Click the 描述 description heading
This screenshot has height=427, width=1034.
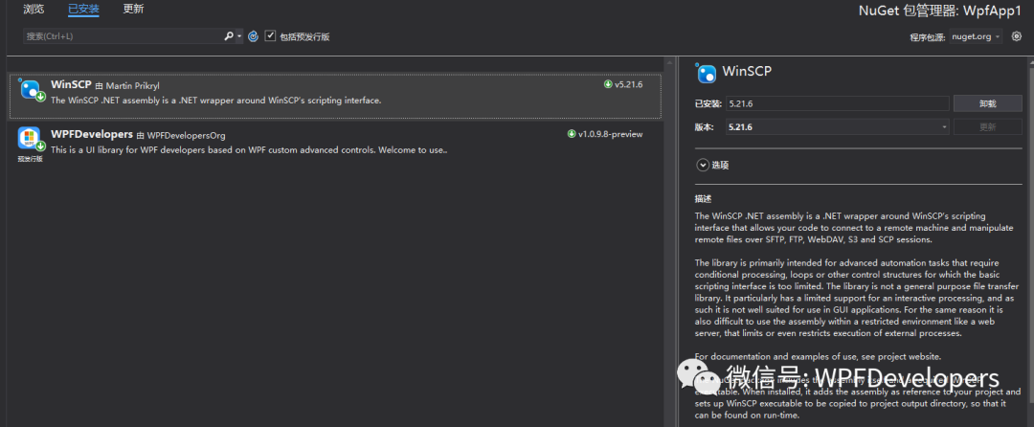703,197
